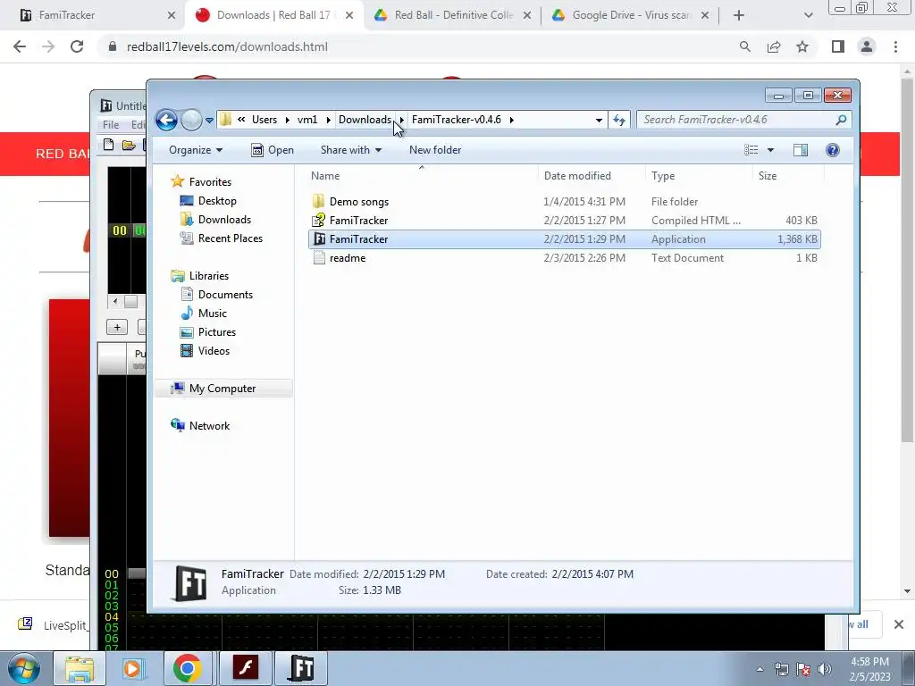Click the Change your view icon

tap(751, 150)
